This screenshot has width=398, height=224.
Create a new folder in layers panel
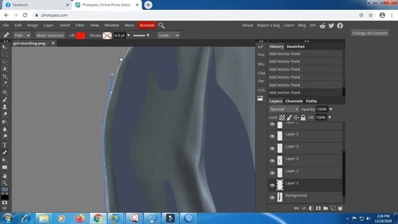(x=325, y=208)
